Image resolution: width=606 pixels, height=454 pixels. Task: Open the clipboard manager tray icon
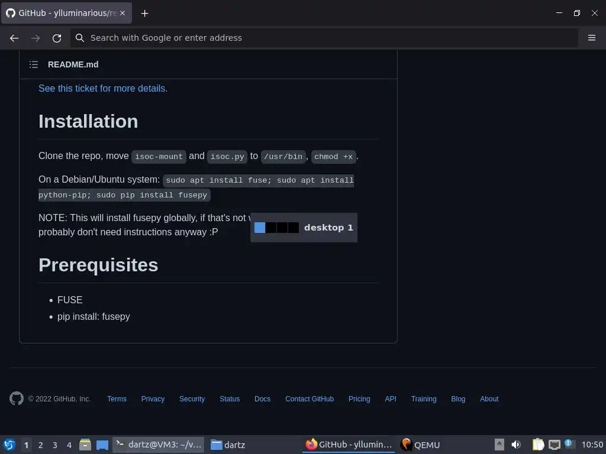coord(538,445)
